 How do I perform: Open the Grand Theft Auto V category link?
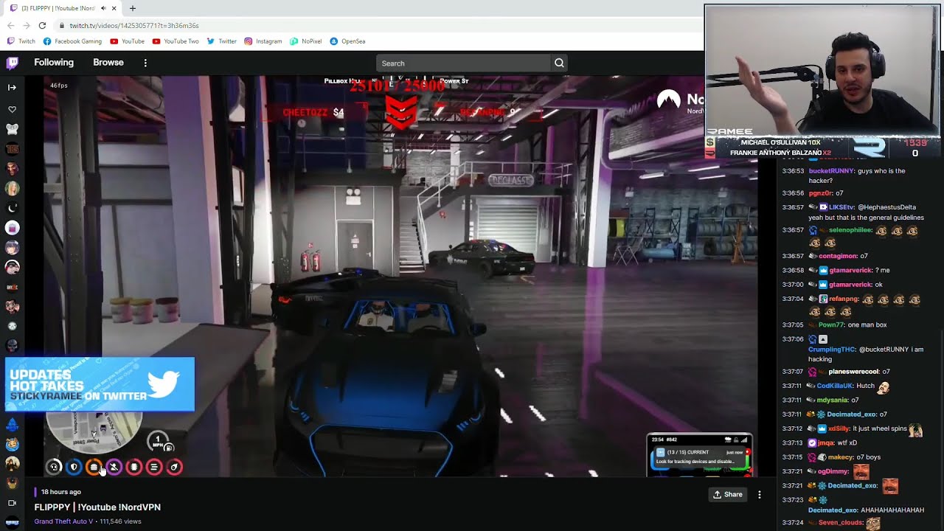pos(63,521)
